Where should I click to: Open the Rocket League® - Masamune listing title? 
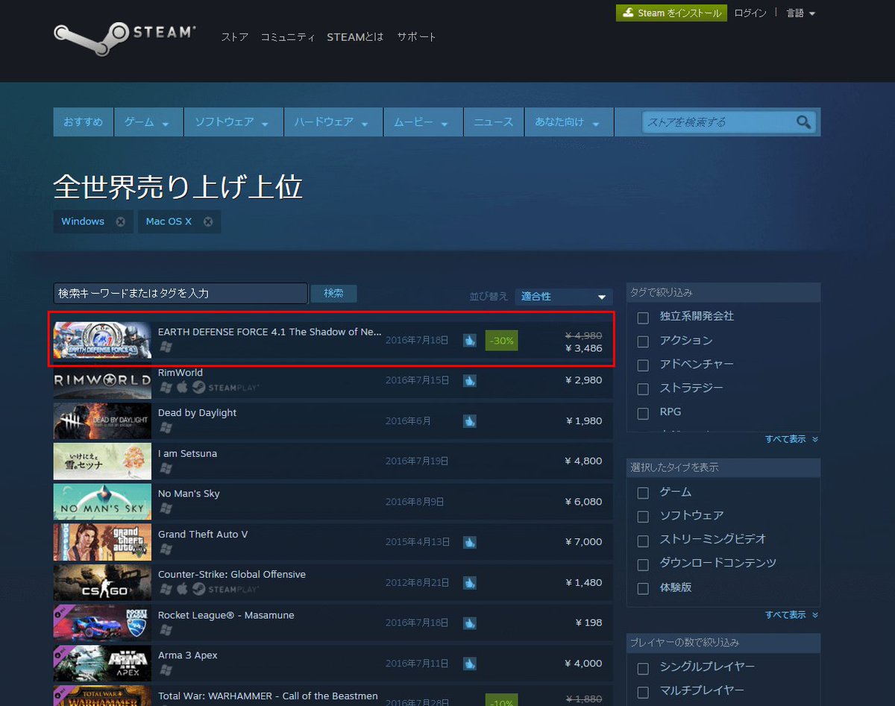[x=226, y=615]
